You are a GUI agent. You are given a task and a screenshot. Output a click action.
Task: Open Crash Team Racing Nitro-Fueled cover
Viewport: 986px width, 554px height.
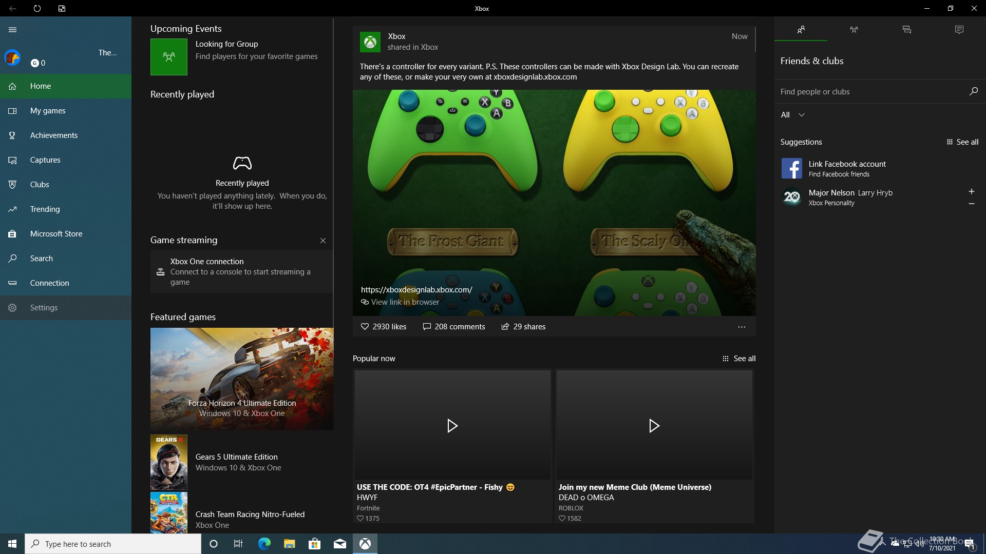(x=169, y=513)
